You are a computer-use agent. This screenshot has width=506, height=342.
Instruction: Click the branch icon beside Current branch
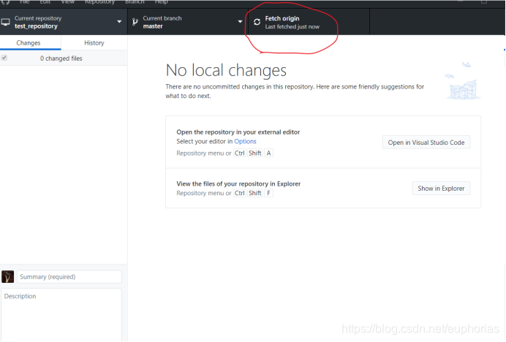(135, 22)
